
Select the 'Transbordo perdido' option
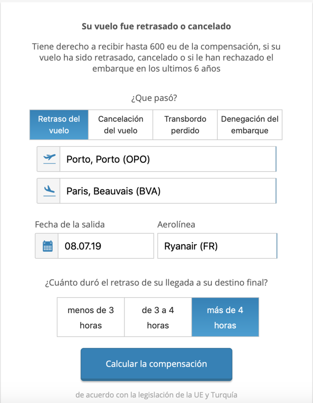[185, 125]
